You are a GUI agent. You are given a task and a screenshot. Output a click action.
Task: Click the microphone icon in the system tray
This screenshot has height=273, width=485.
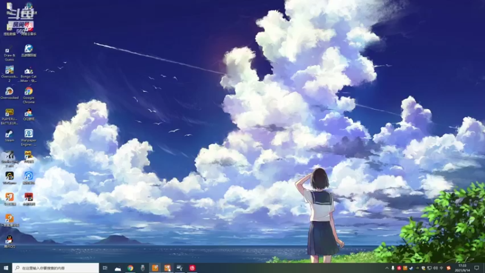pyautogui.click(x=393, y=268)
